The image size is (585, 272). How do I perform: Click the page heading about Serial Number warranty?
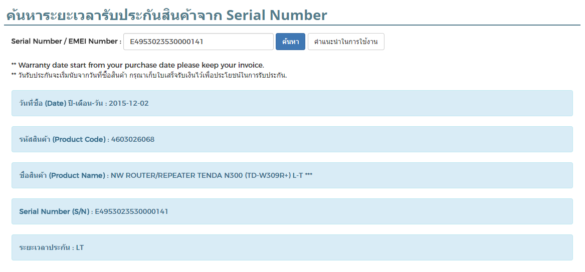(166, 15)
